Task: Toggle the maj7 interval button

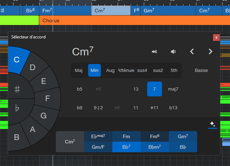Action: [x=173, y=89]
